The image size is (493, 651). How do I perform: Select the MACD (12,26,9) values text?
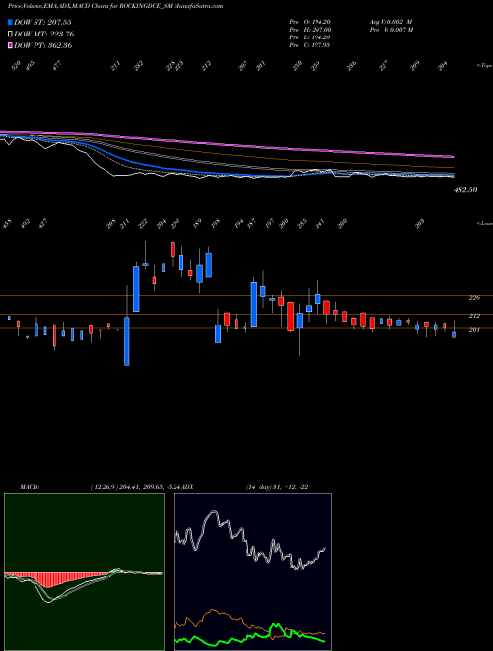click(136, 487)
